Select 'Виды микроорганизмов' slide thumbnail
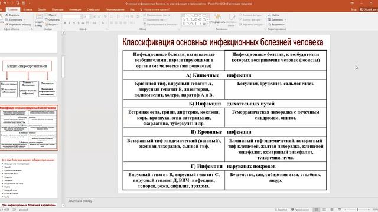This screenshot has width=378, height=212. [x=28, y=78]
